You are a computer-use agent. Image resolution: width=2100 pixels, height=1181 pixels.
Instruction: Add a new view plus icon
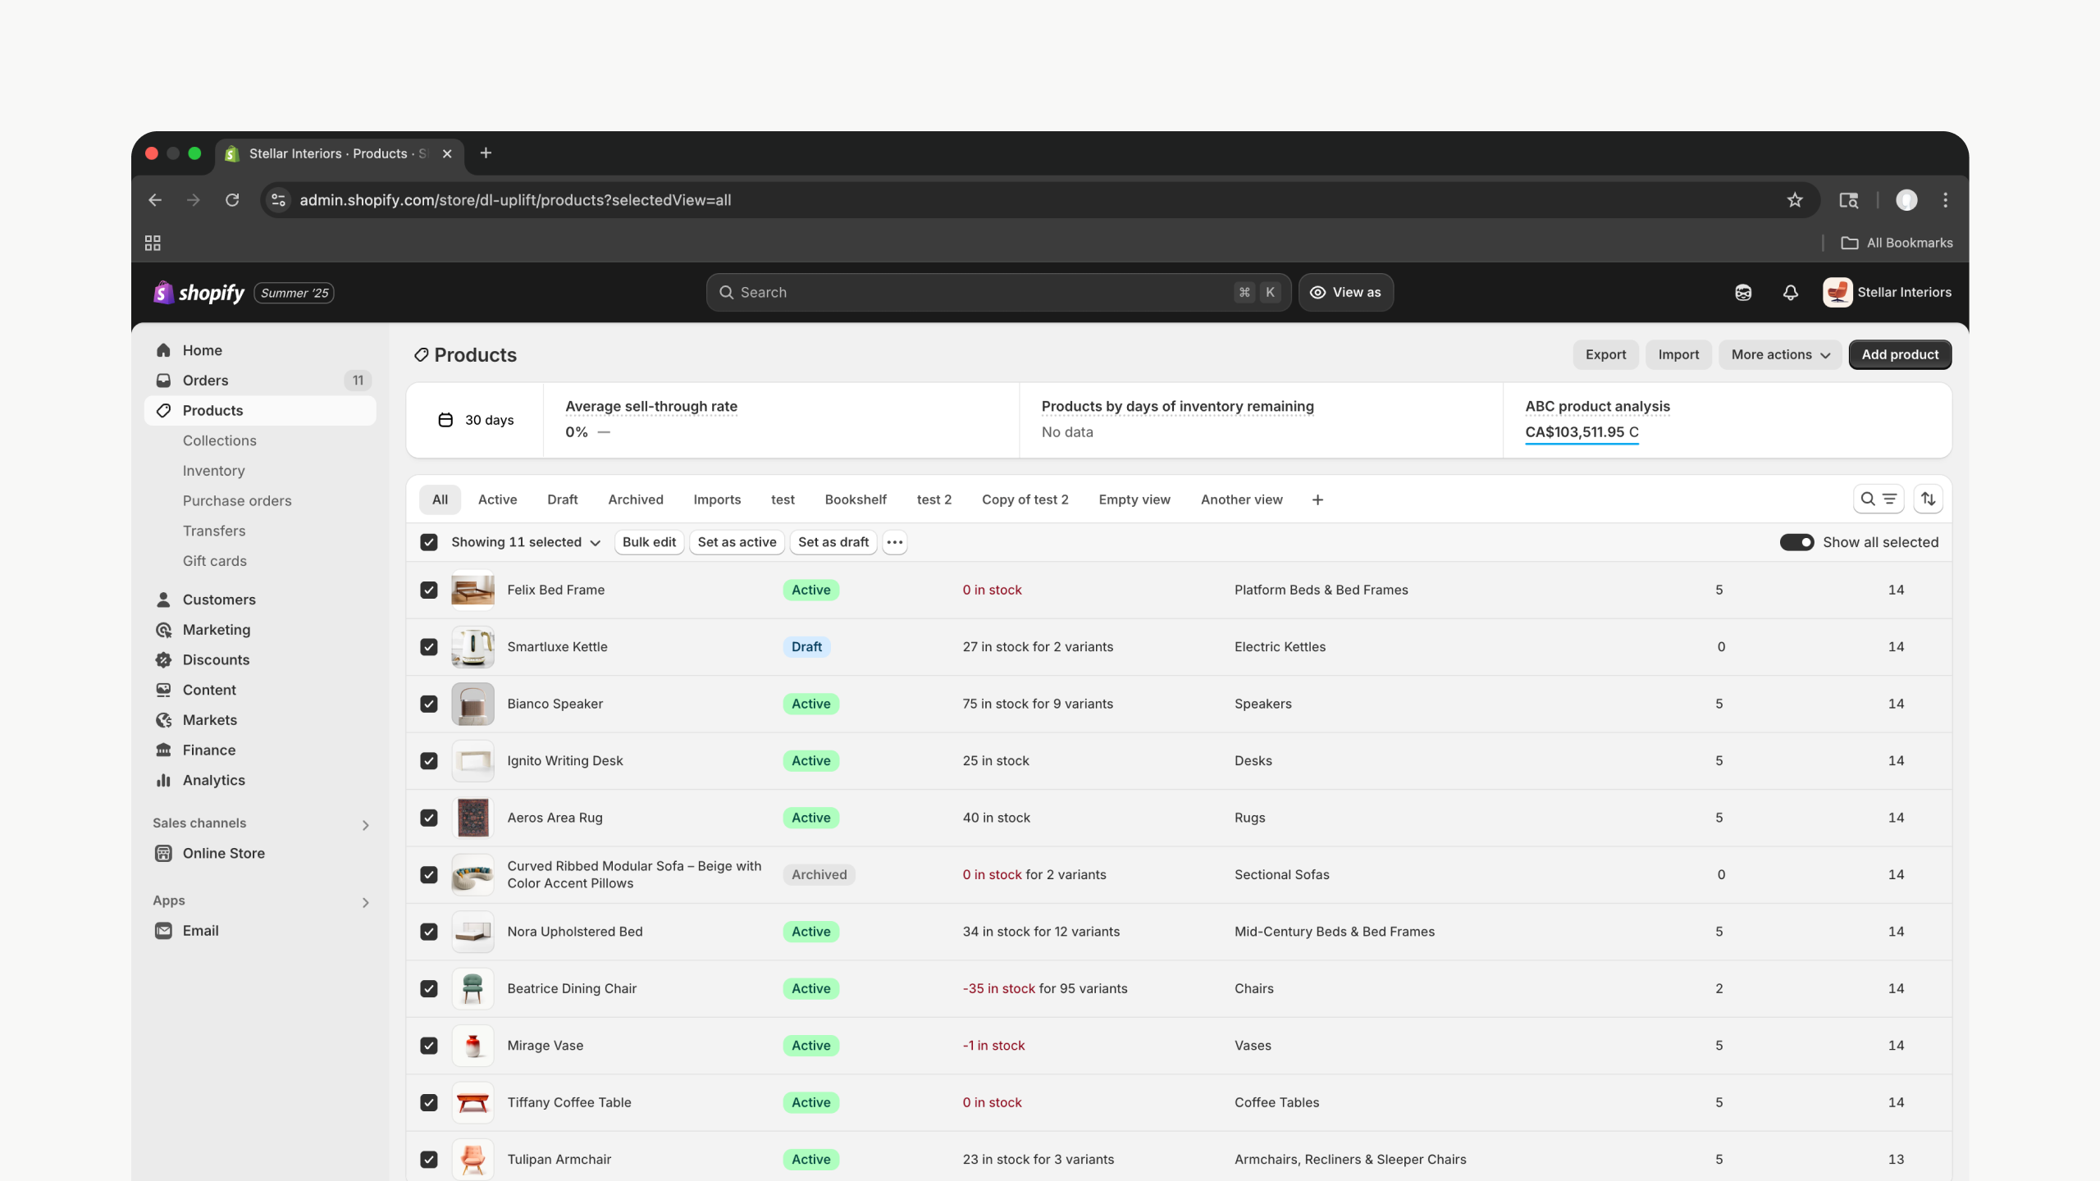pyautogui.click(x=1317, y=500)
